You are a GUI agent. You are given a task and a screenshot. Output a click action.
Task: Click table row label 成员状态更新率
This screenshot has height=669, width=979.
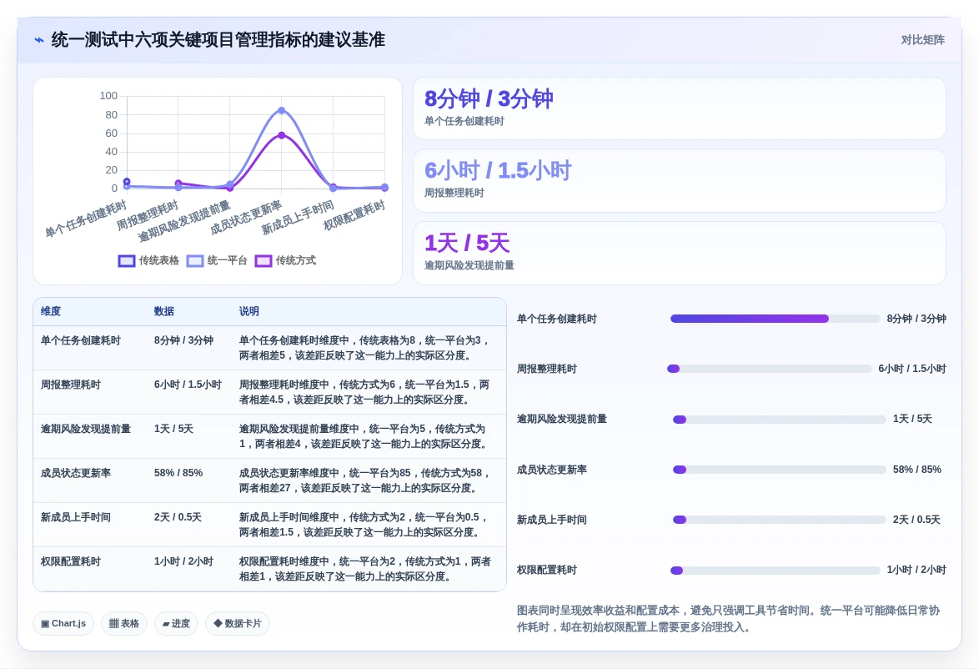coord(76,473)
